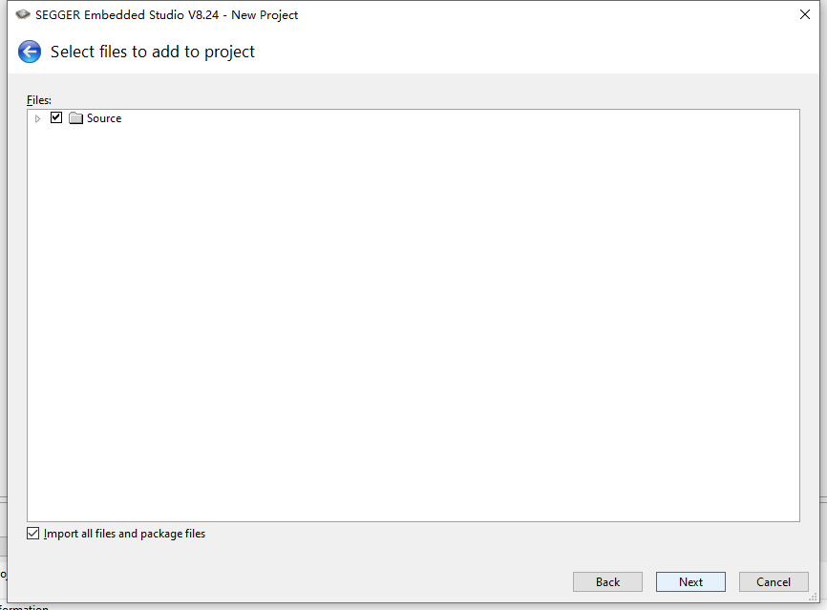
Task: Proceed with the Next button
Action: pos(690,581)
